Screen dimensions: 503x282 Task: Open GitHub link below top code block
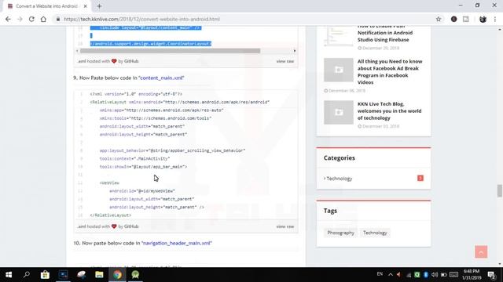[x=131, y=61]
